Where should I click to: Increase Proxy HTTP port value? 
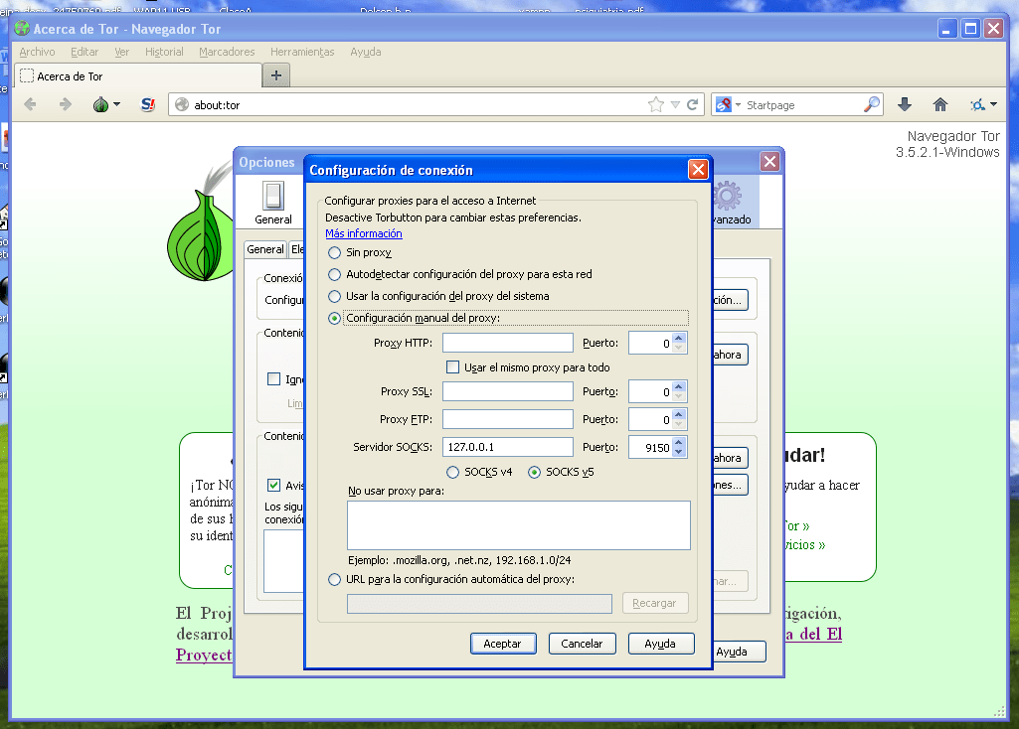679,338
